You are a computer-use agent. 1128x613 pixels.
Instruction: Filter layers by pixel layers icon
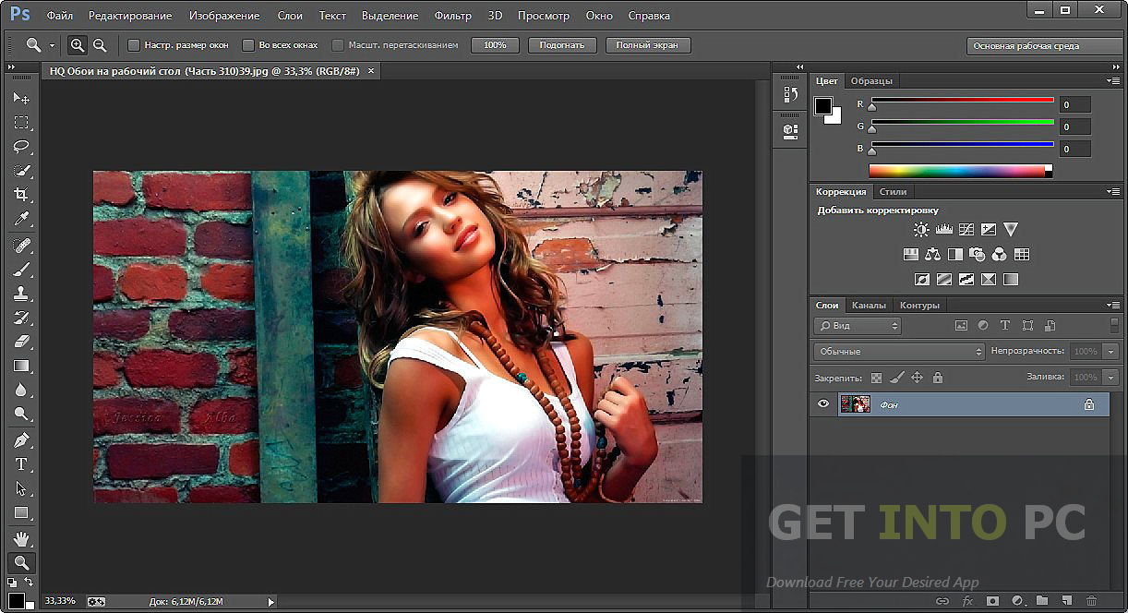pos(961,325)
